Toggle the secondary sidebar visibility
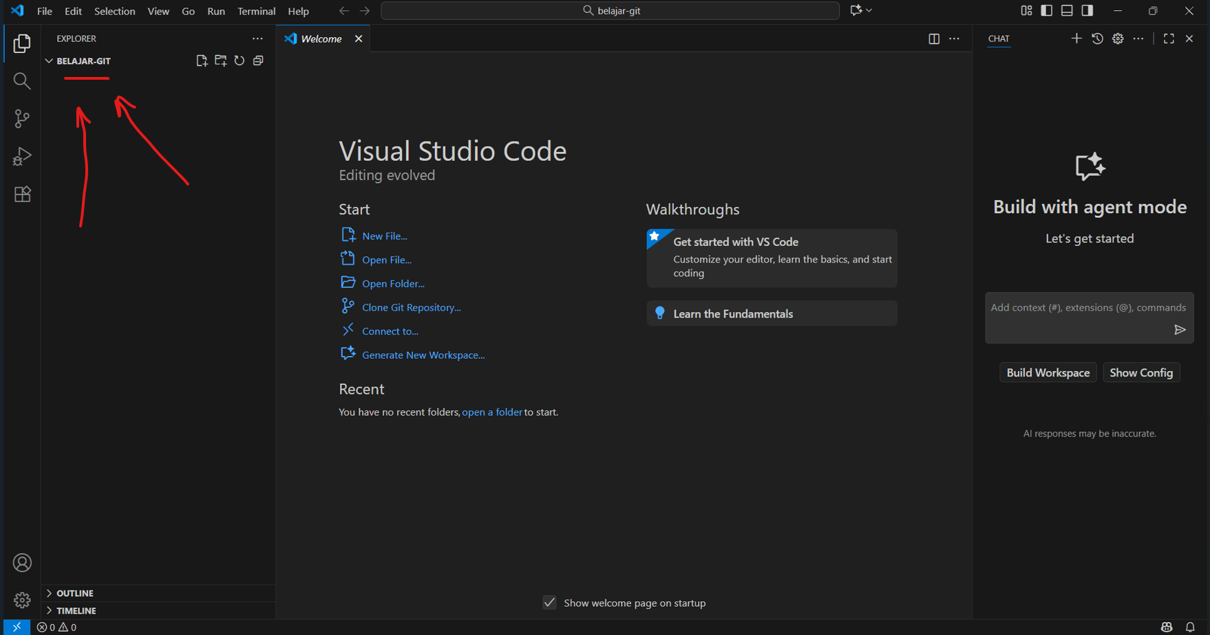1210x635 pixels. pyautogui.click(x=1086, y=10)
